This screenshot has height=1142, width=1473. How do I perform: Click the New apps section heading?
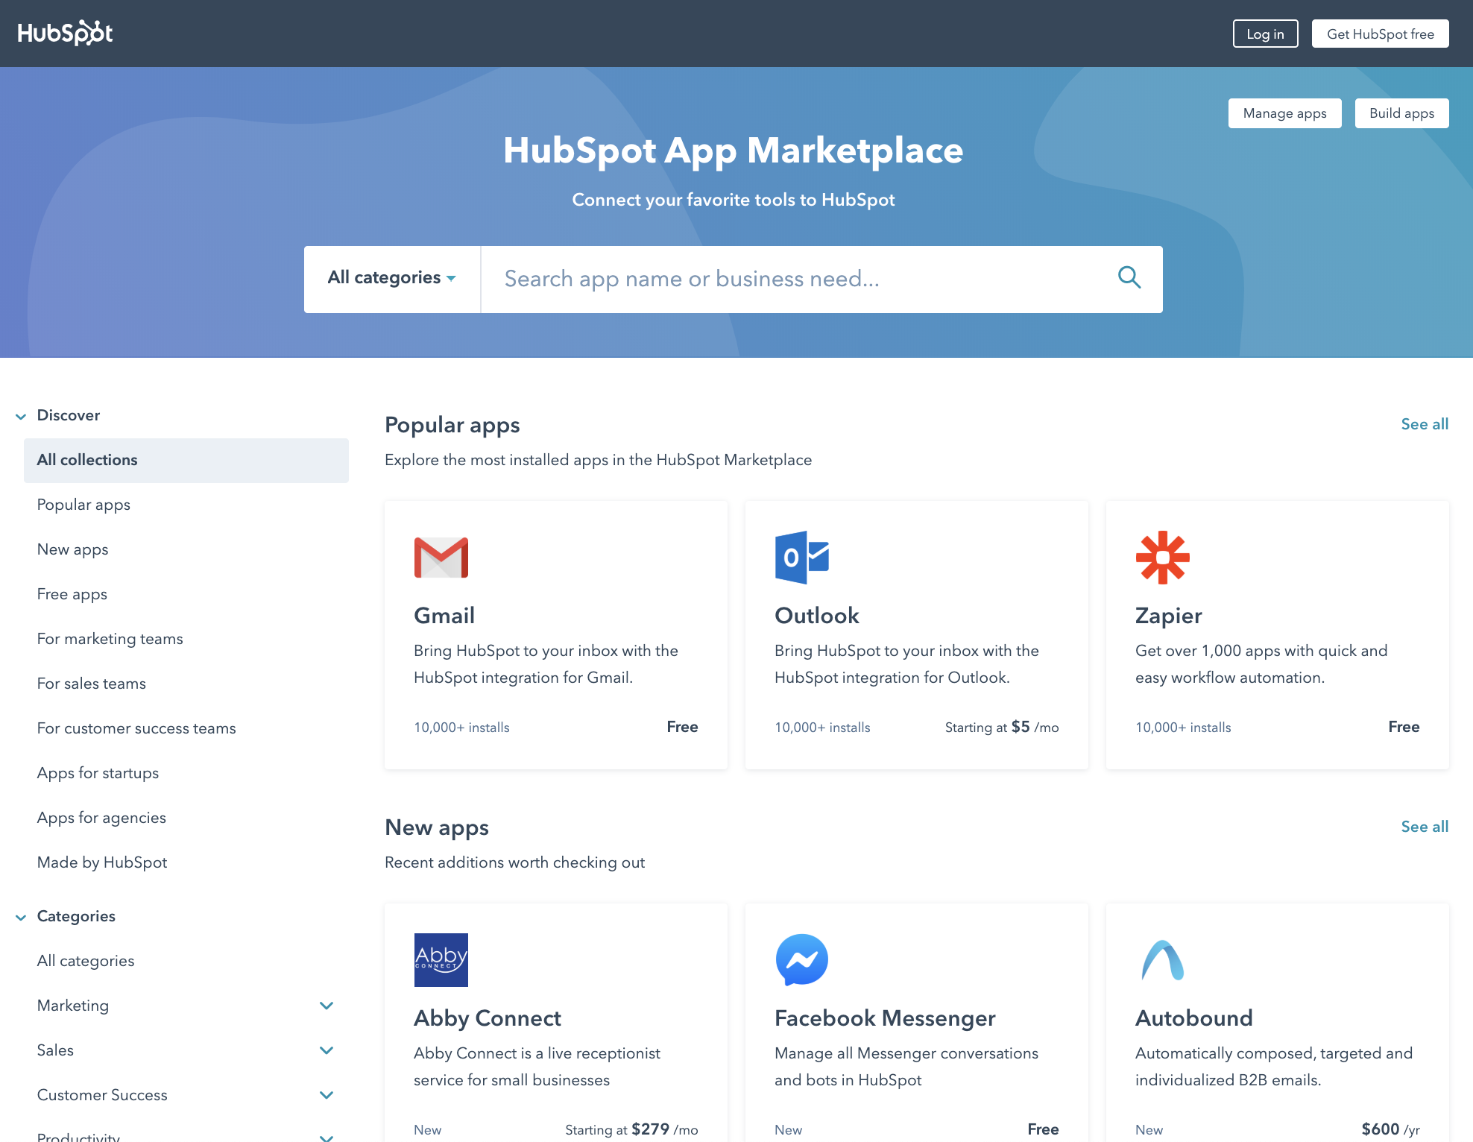[x=437, y=827]
